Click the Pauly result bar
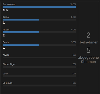 click(39, 45)
